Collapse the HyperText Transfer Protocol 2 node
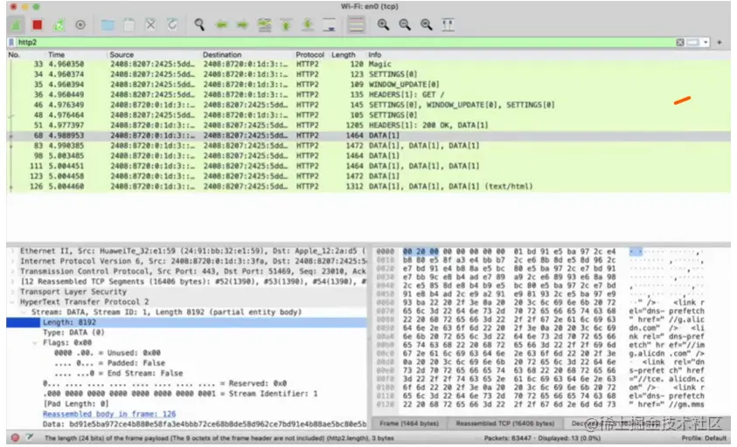This screenshot has height=447, width=737. coord(13,302)
